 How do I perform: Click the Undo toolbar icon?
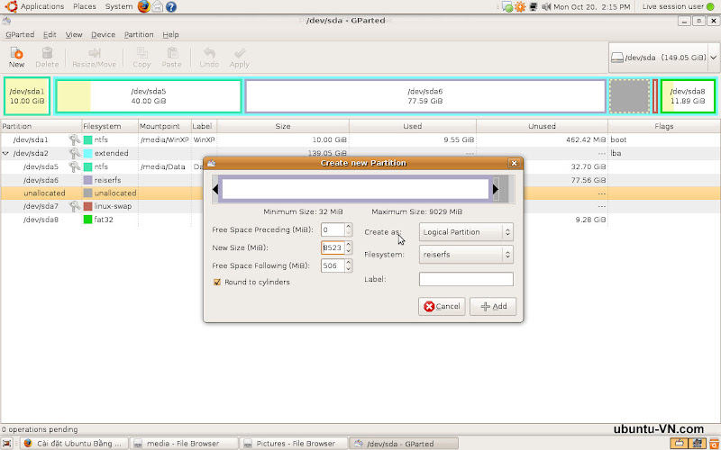(209, 53)
